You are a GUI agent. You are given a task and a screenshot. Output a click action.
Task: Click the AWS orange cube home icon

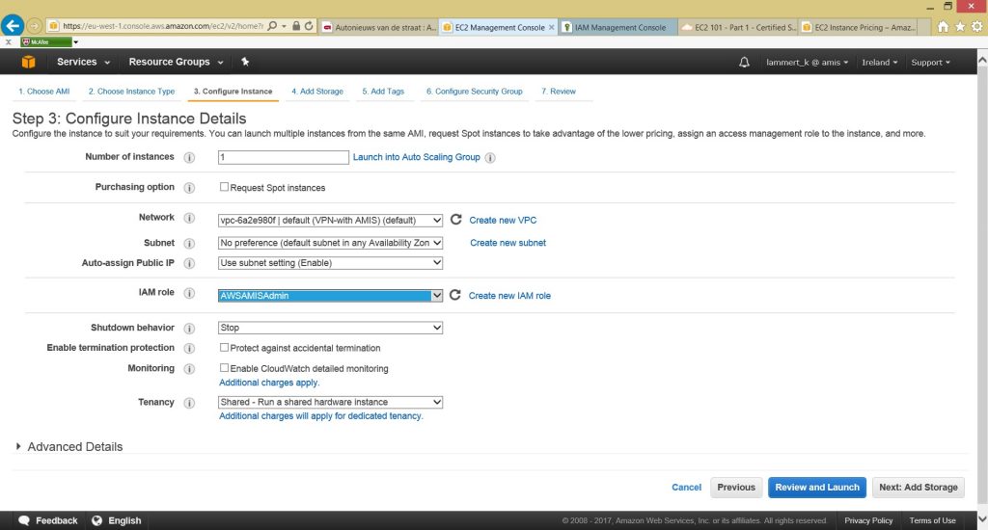click(x=28, y=62)
